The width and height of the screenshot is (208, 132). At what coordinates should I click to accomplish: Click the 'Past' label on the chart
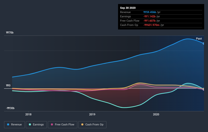(199, 39)
